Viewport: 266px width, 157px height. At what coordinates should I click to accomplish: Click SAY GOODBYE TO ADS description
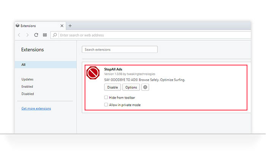[145, 80]
